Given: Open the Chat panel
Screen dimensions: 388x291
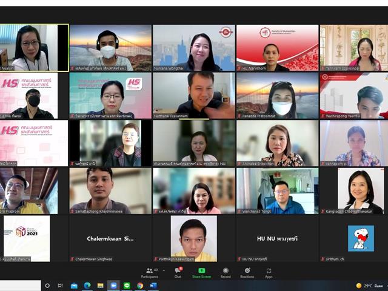Looking at the screenshot, I should coord(178,273).
